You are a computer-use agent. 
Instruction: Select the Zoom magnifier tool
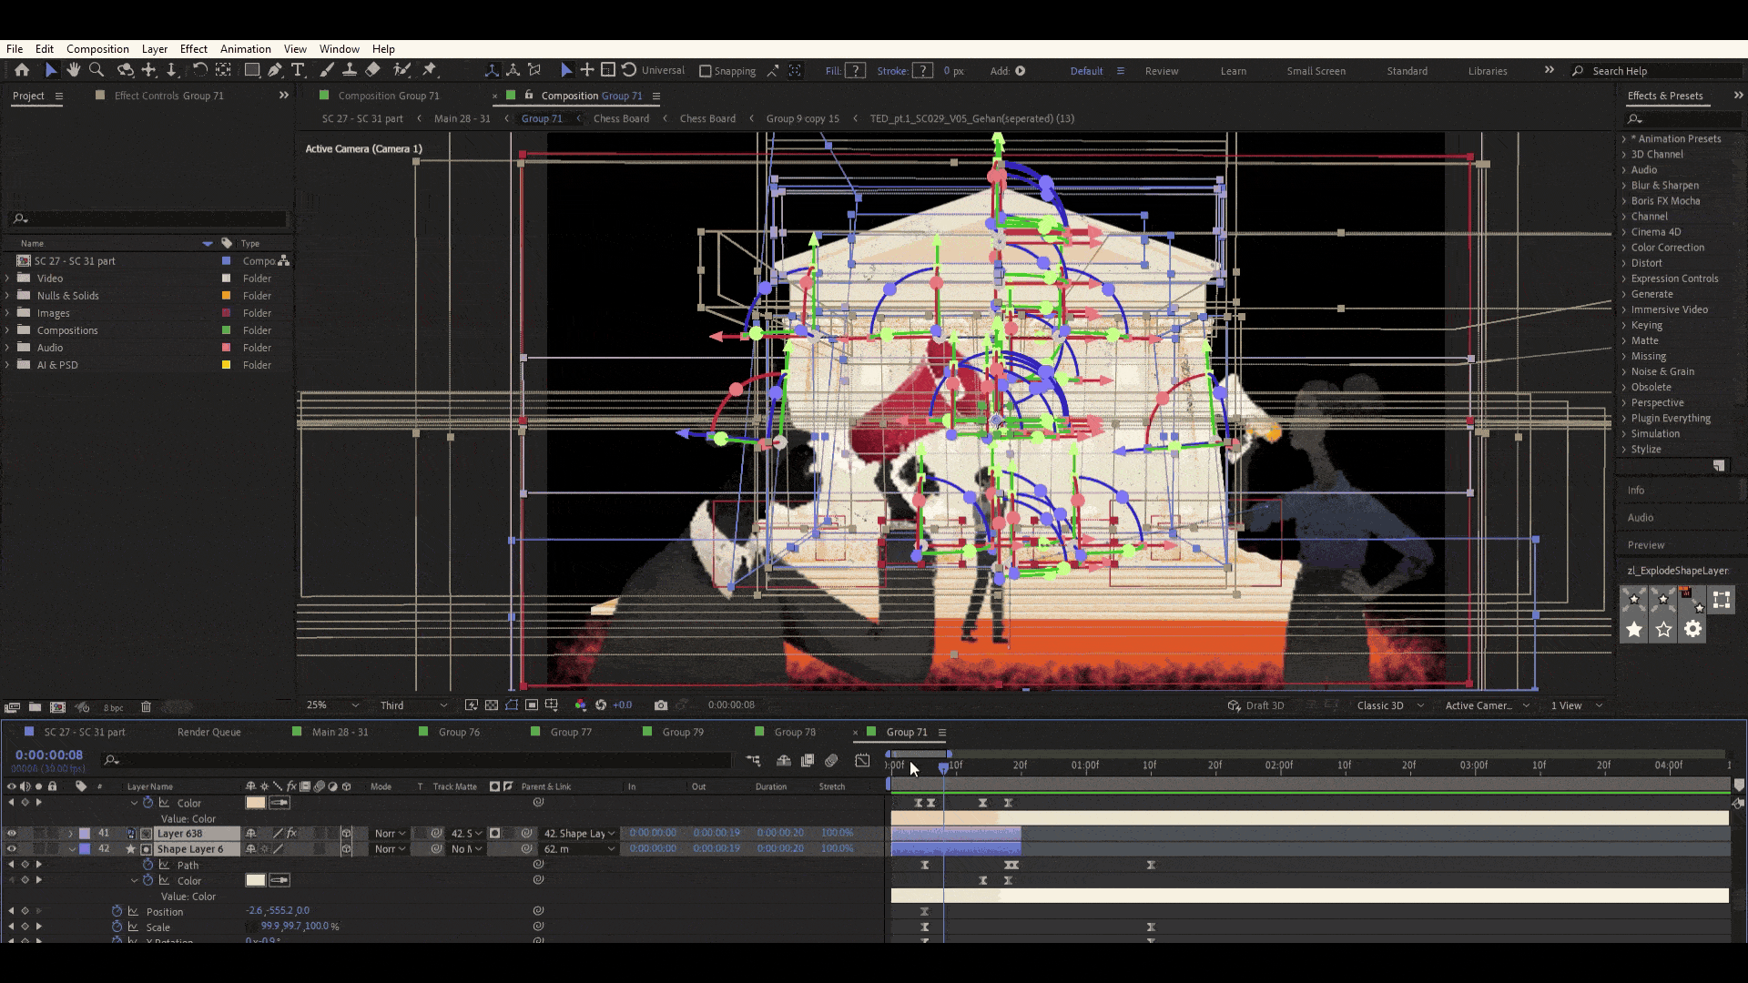coord(97,70)
